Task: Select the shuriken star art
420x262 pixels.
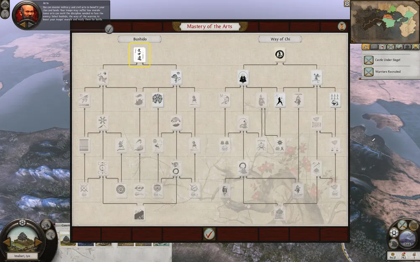Action: pos(280,145)
